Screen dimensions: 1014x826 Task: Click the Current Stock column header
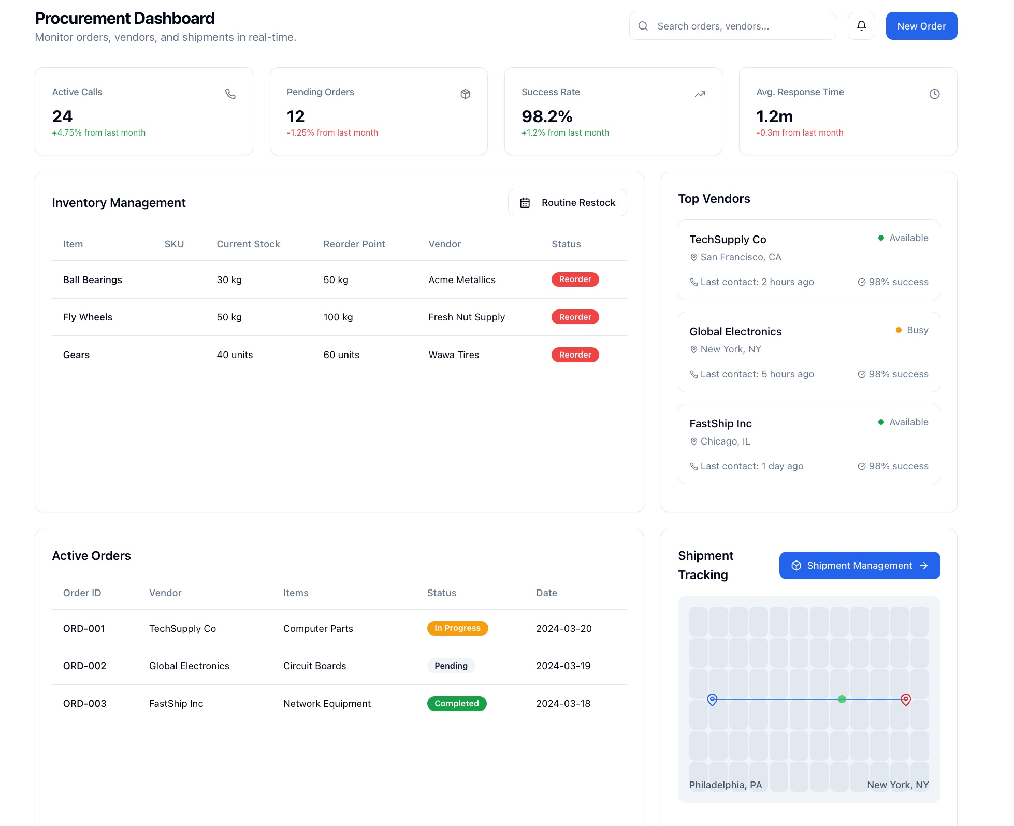pyautogui.click(x=248, y=244)
